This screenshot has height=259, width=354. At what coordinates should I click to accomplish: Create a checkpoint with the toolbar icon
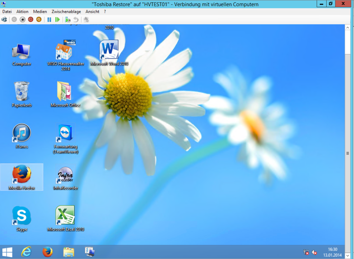click(x=68, y=20)
